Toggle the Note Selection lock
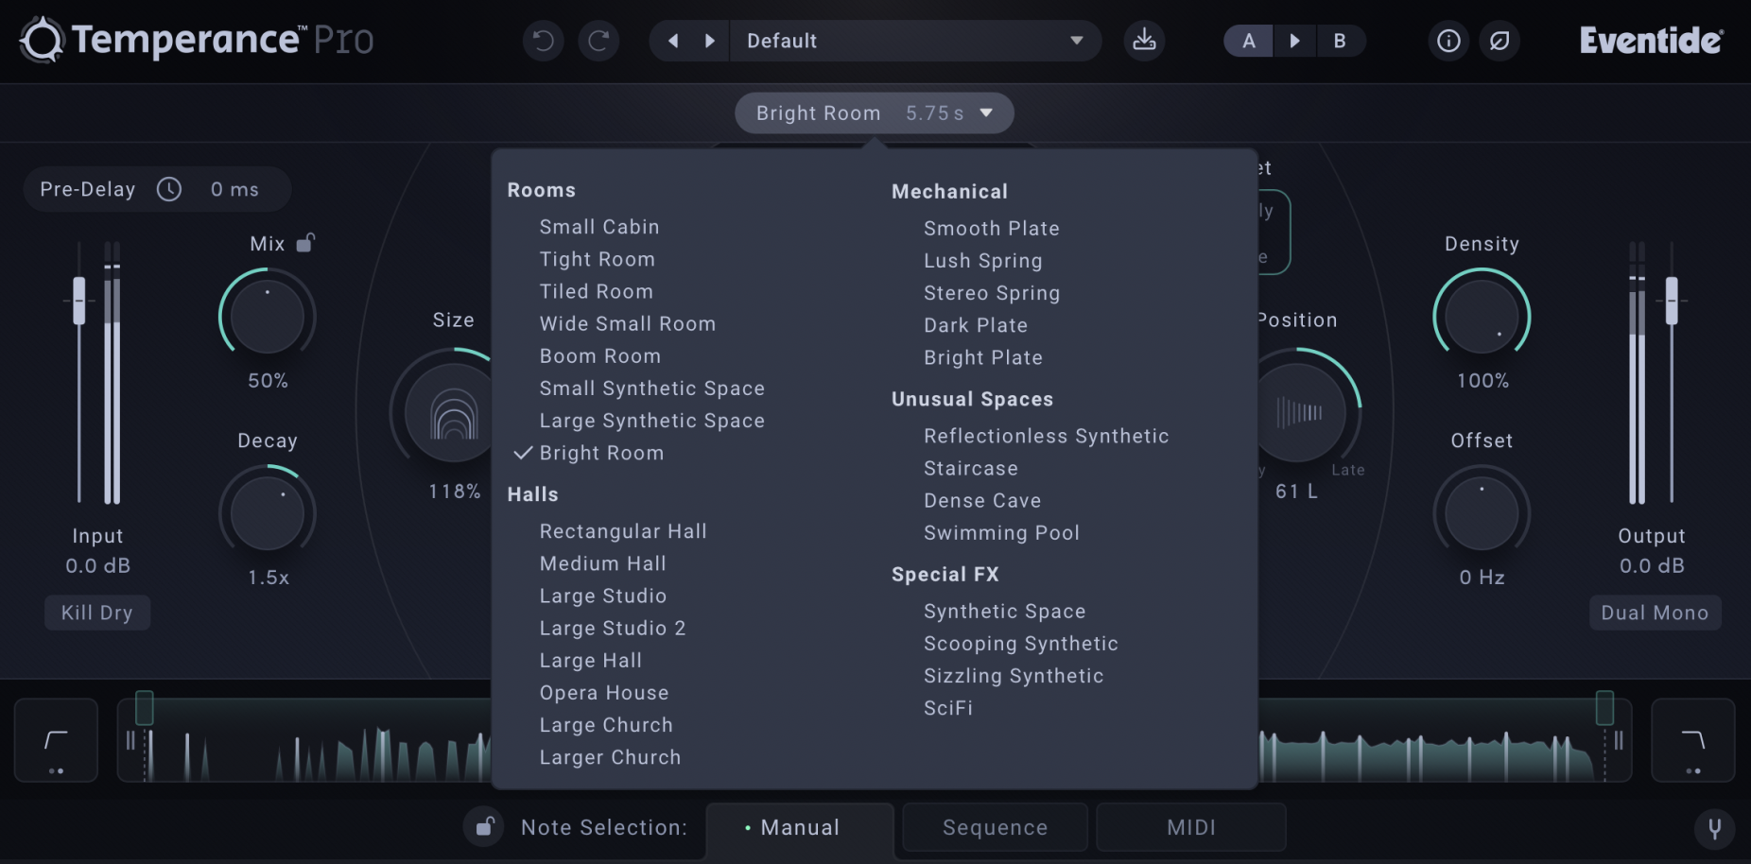Image resolution: width=1751 pixels, height=864 pixels. [x=484, y=827]
